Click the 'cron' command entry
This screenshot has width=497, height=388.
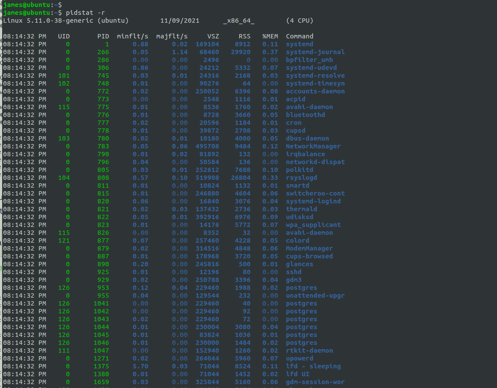click(x=294, y=123)
